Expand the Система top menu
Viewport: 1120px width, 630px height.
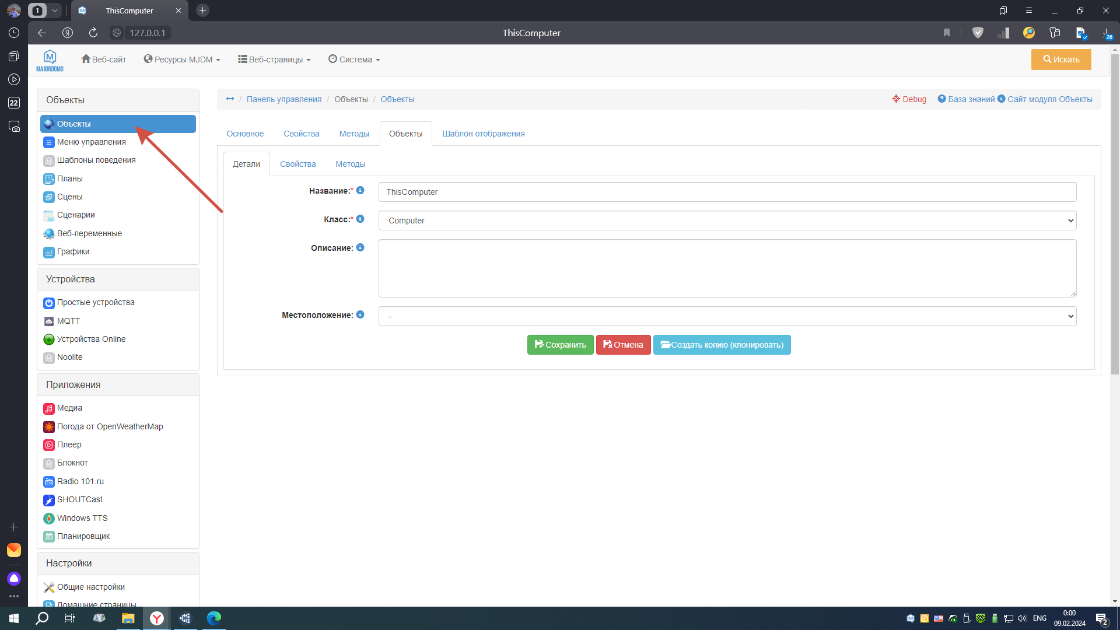pyautogui.click(x=354, y=60)
